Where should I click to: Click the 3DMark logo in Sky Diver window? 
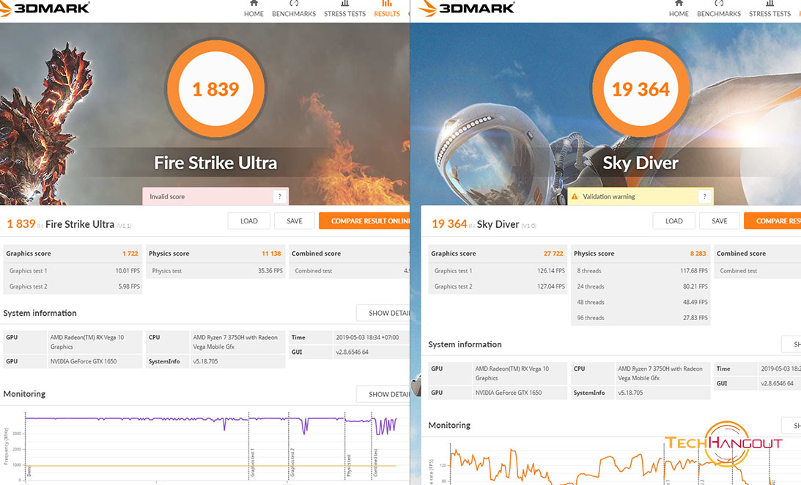466,8
